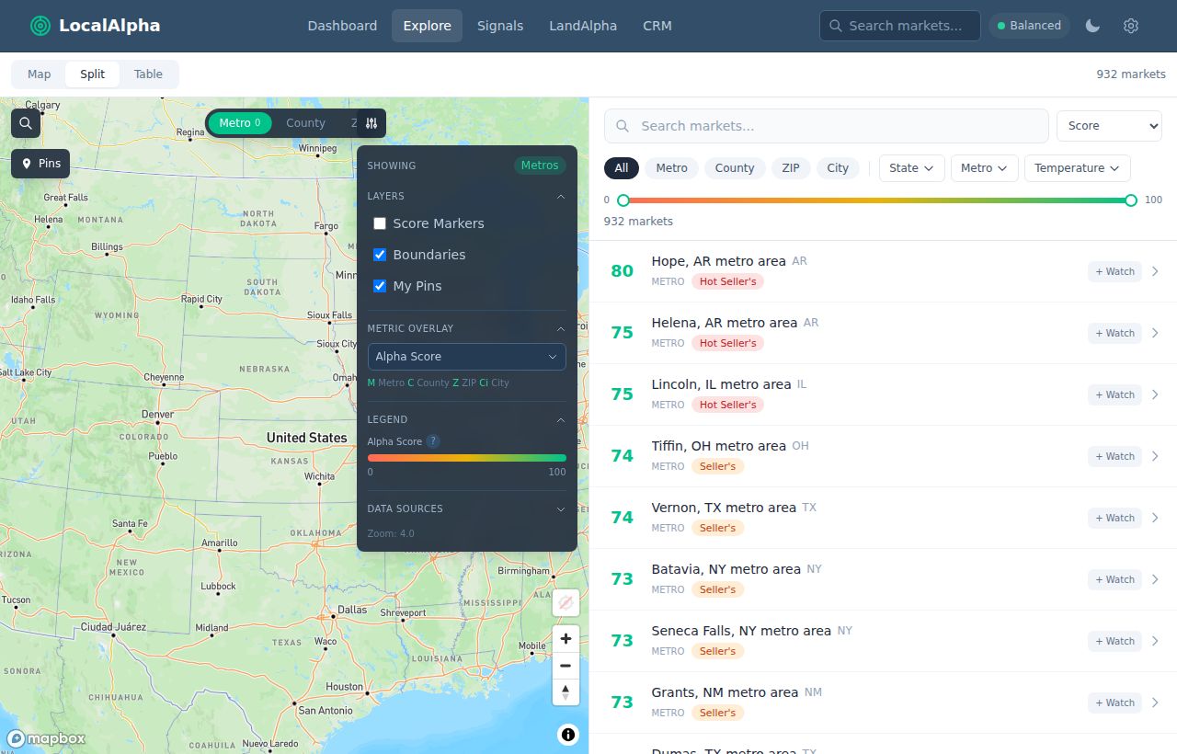Open map layer settings sliders icon
Image resolution: width=1177 pixels, height=754 pixels.
tap(371, 123)
